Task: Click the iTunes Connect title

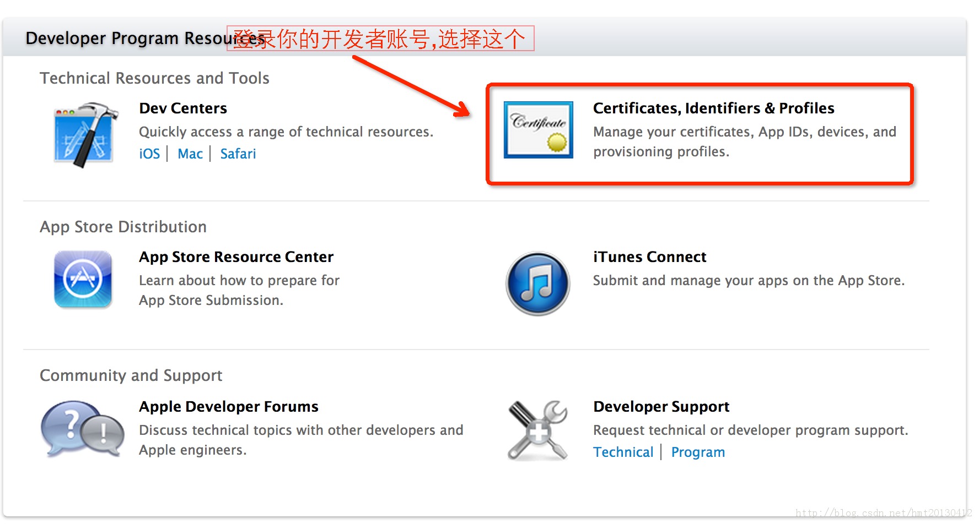Action: click(649, 257)
